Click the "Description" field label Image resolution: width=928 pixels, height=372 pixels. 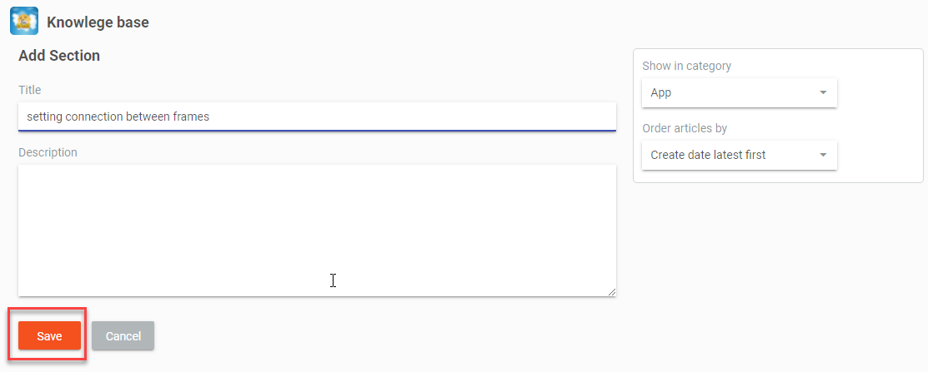click(x=48, y=152)
